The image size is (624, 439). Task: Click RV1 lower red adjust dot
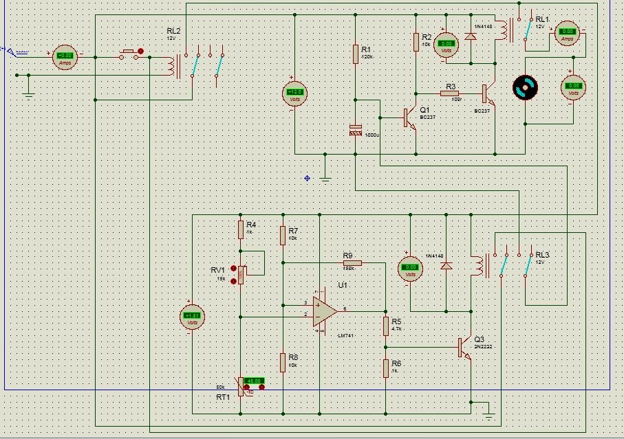coord(234,281)
